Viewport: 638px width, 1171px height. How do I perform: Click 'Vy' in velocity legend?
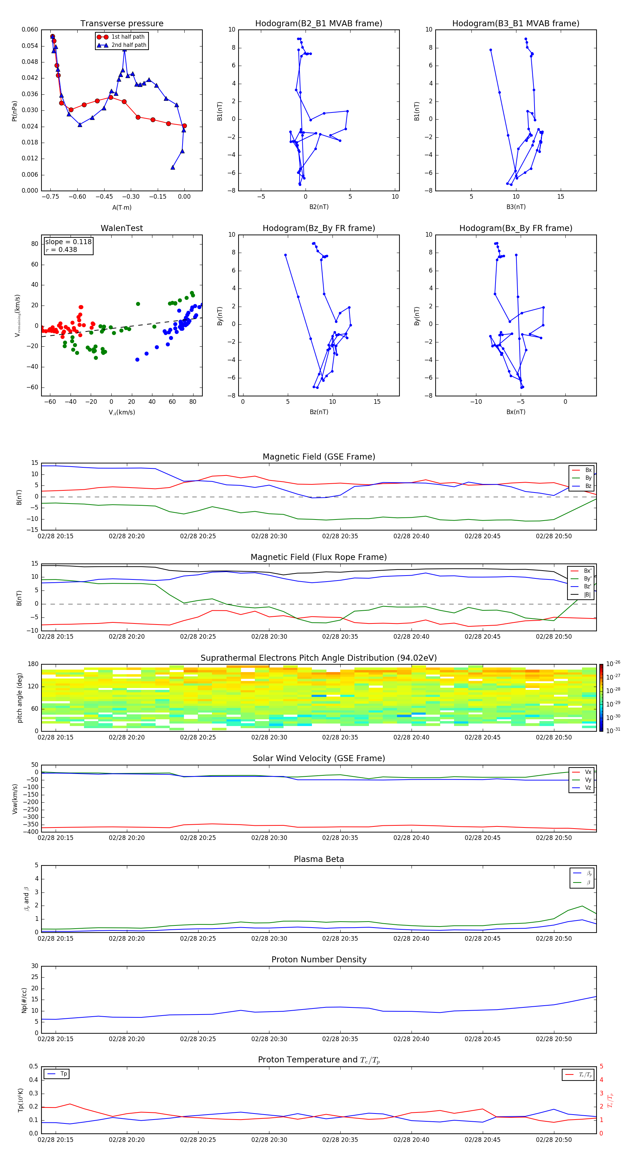click(x=582, y=780)
